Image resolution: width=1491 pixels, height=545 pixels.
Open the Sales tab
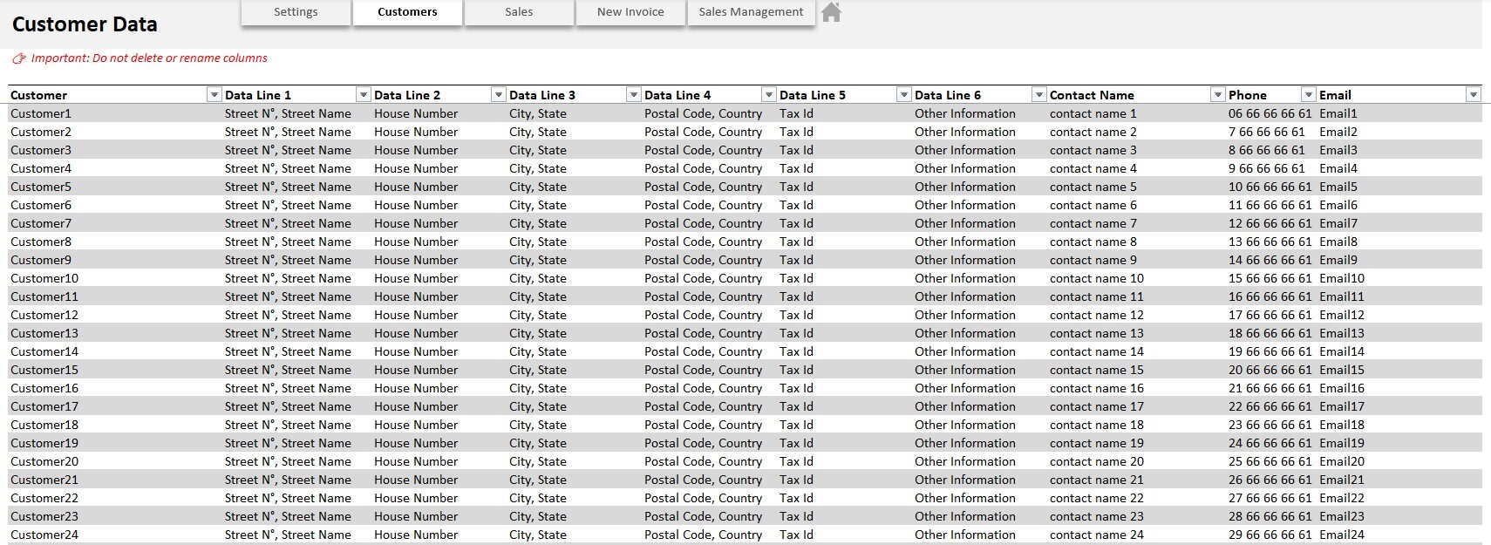point(519,12)
